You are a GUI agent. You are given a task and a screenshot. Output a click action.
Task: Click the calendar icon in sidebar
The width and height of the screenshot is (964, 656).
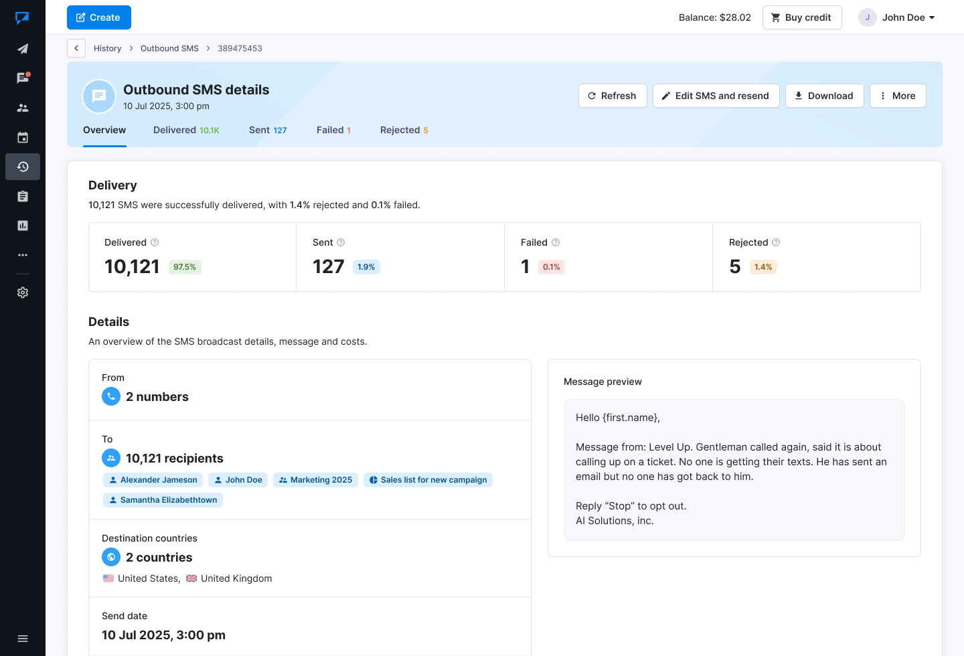pyautogui.click(x=23, y=137)
